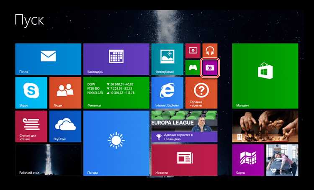The width and height of the screenshot is (314, 190).
Task: Open the Europa League sports news tile
Action: tap(184, 126)
